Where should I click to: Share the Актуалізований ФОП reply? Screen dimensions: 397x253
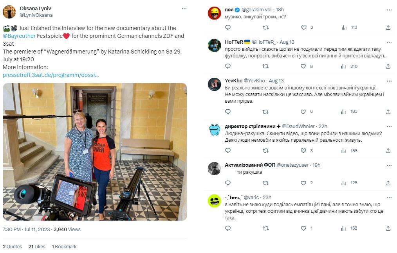click(x=388, y=183)
